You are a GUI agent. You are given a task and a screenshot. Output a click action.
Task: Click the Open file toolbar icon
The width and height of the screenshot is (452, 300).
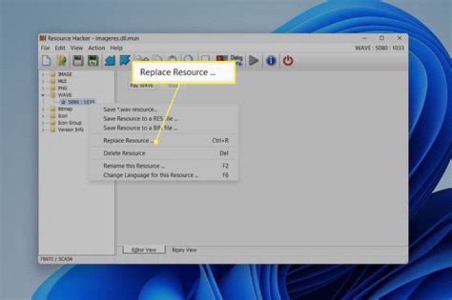pos(62,60)
